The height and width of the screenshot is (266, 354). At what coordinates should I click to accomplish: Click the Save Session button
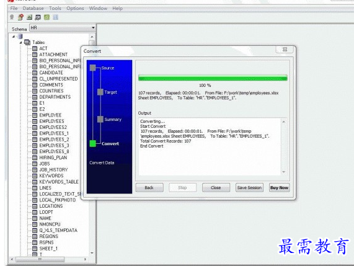click(249, 188)
